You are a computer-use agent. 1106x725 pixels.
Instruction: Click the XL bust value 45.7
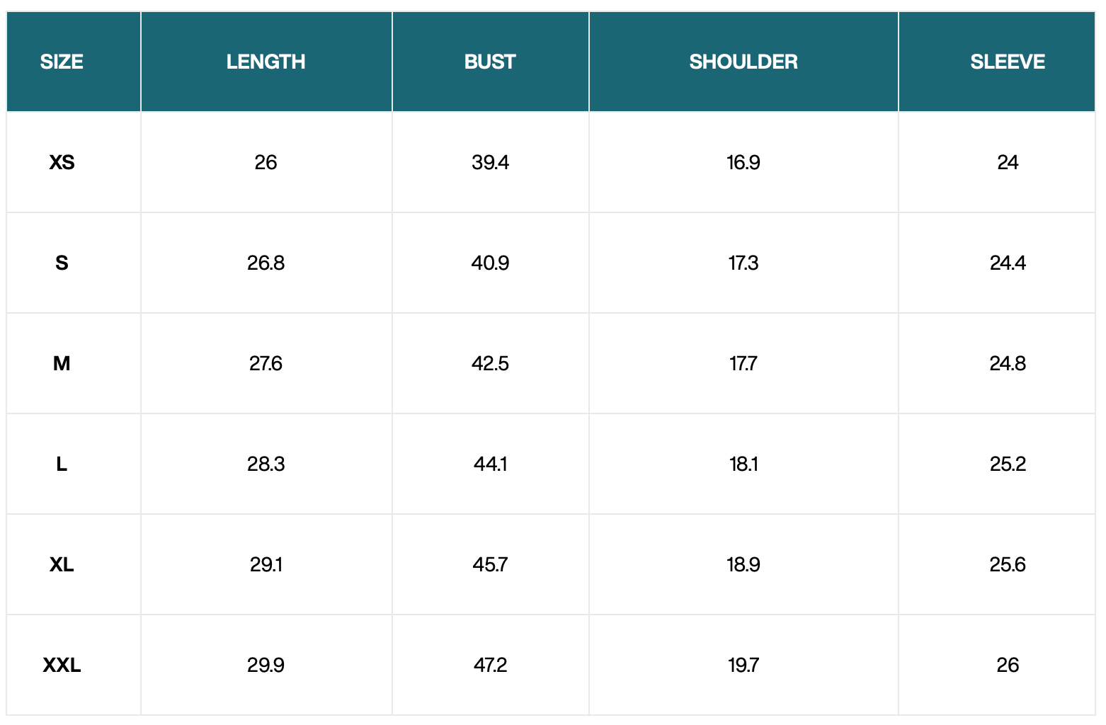[490, 564]
